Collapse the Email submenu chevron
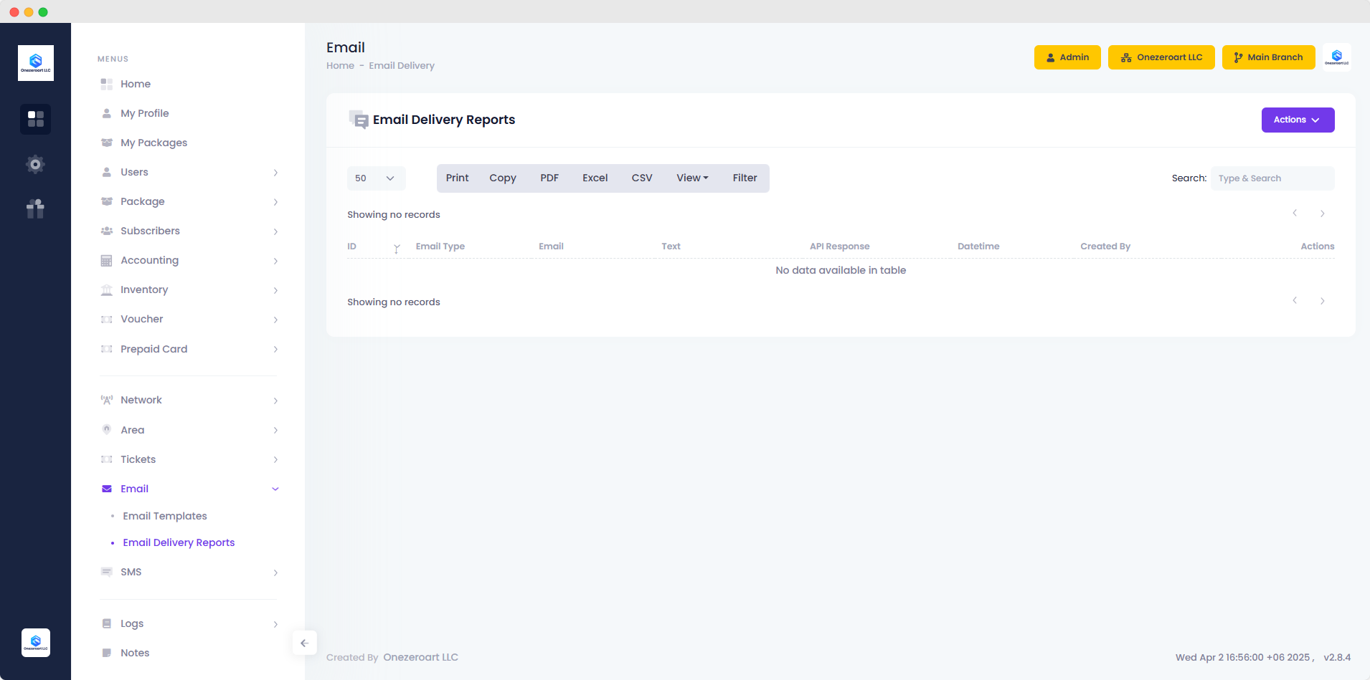The width and height of the screenshot is (1370, 680). pyautogui.click(x=275, y=489)
